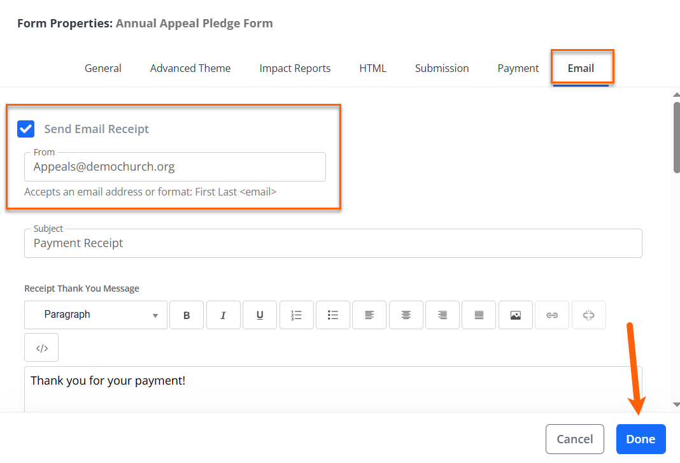
Task: Open the Advanced Theme tab
Action: point(190,68)
